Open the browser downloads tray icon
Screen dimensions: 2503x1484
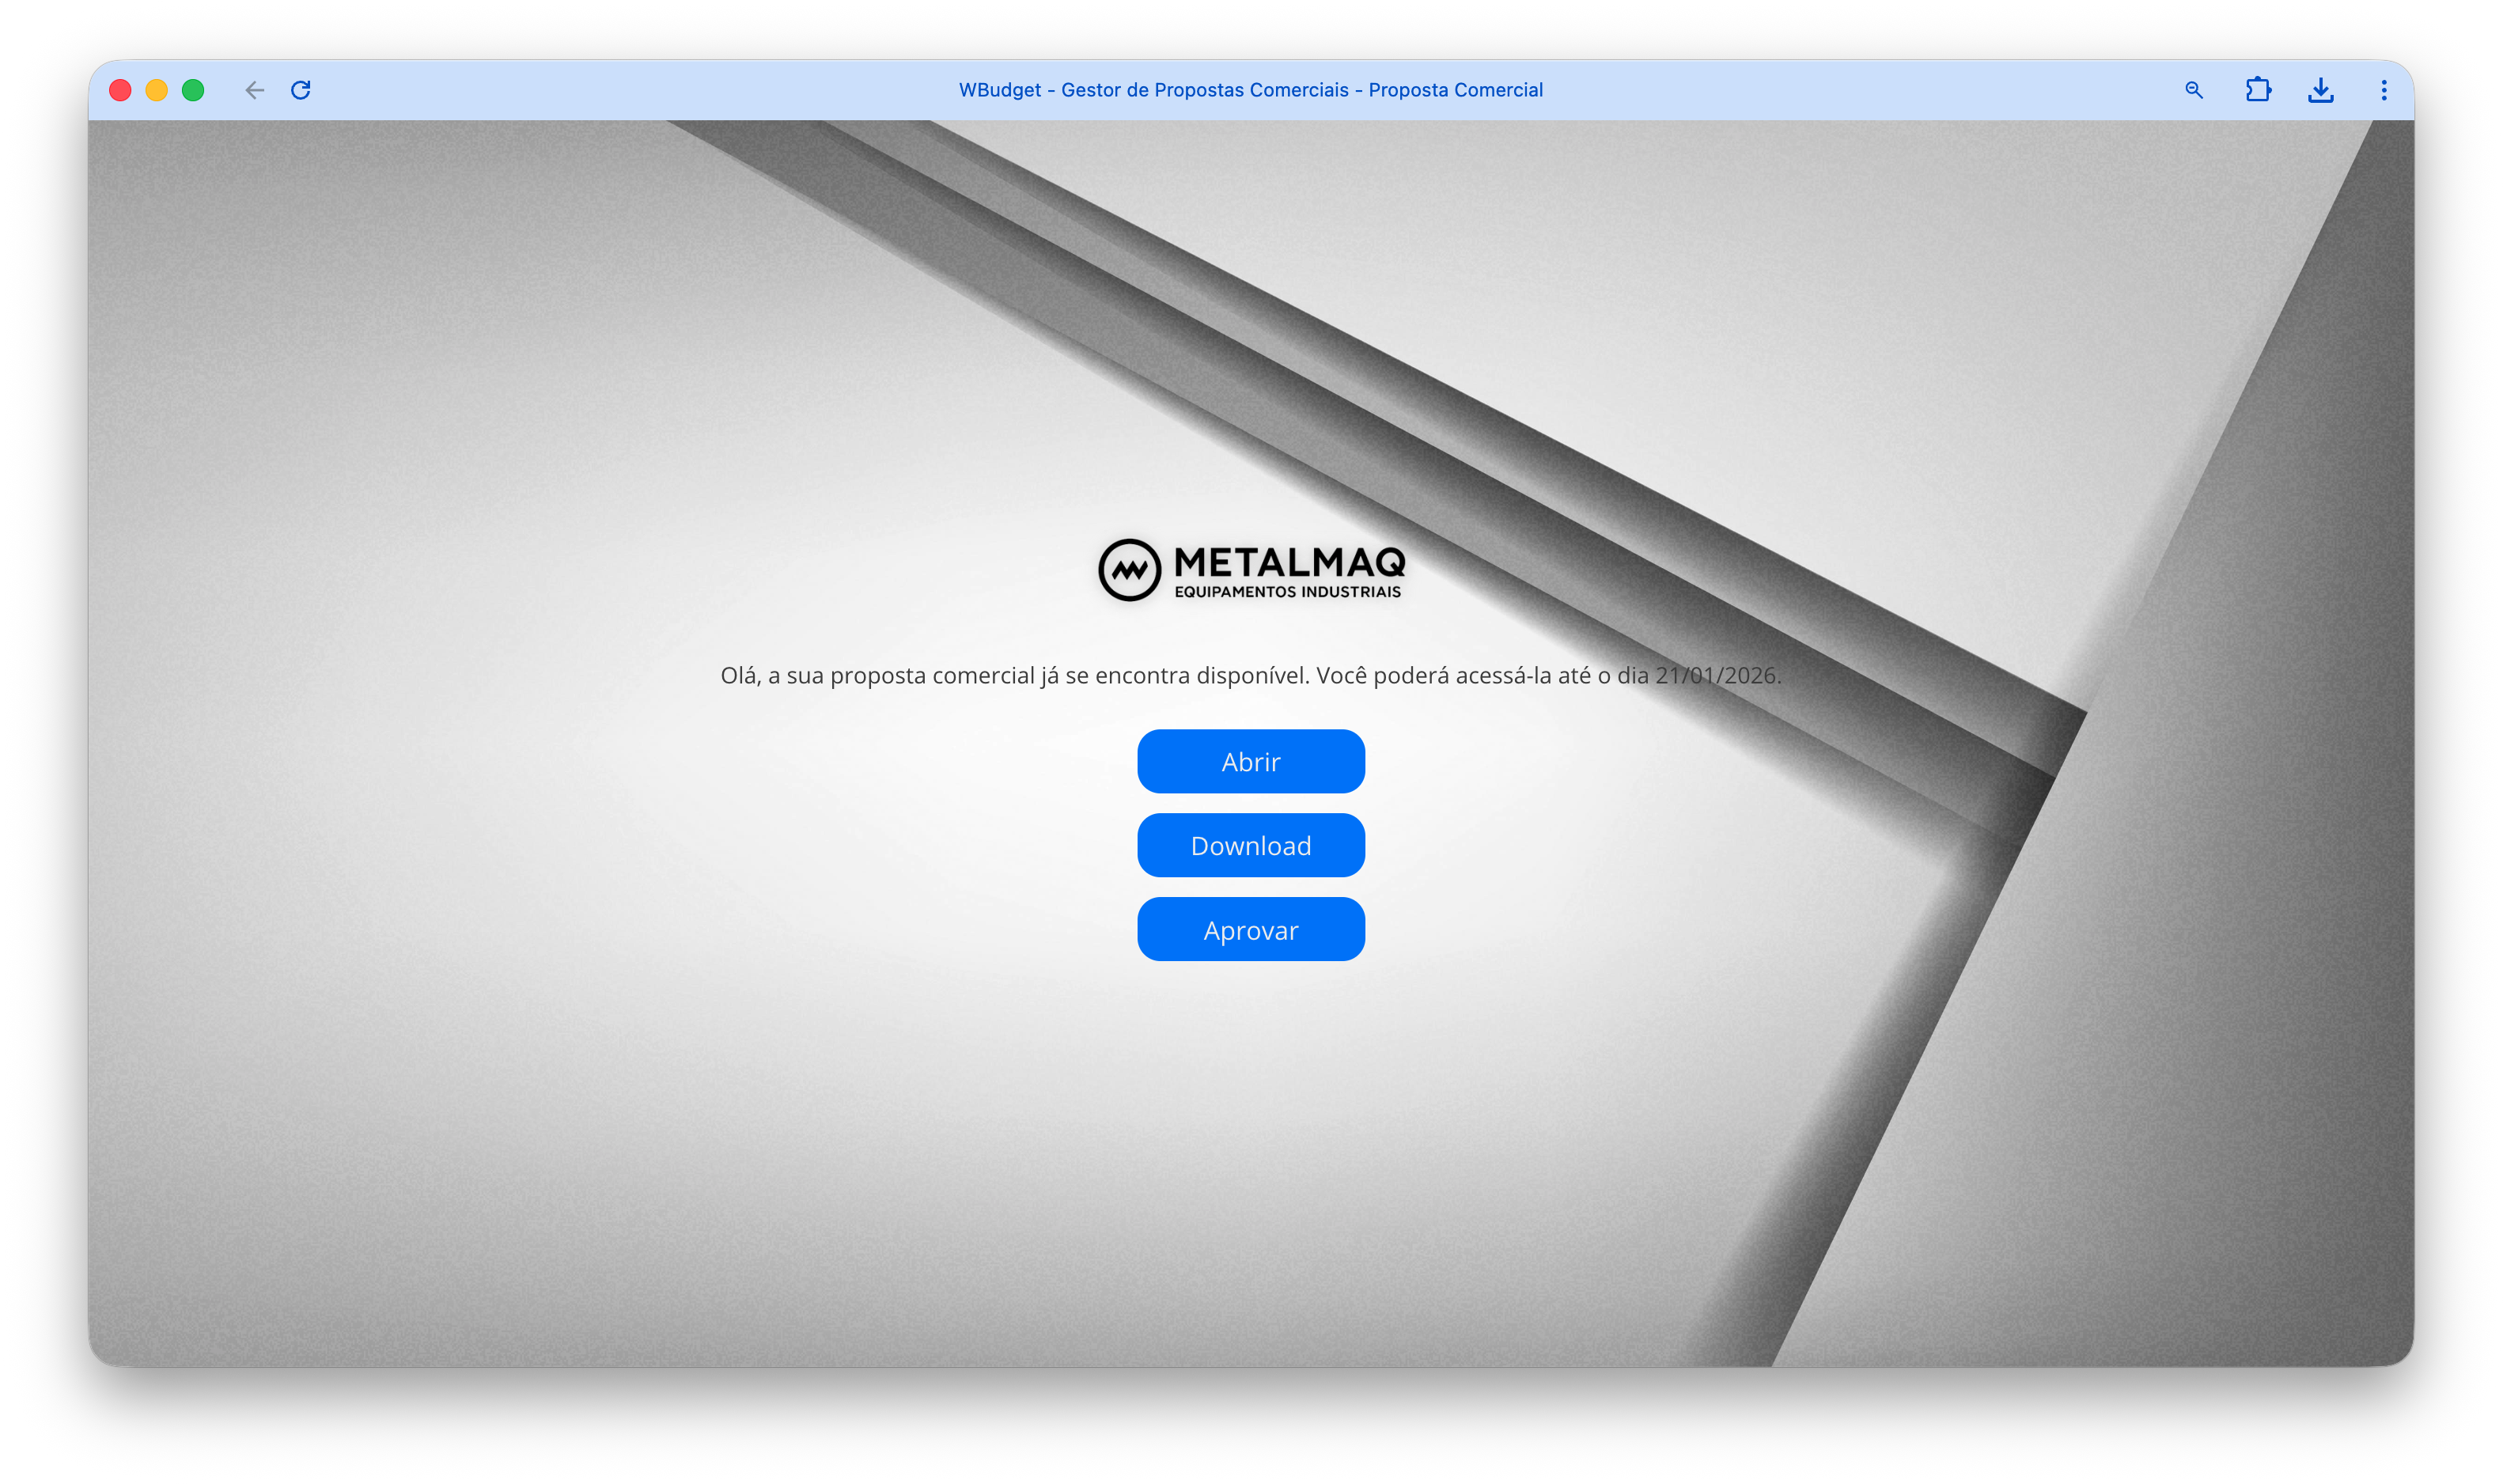[x=2320, y=90]
